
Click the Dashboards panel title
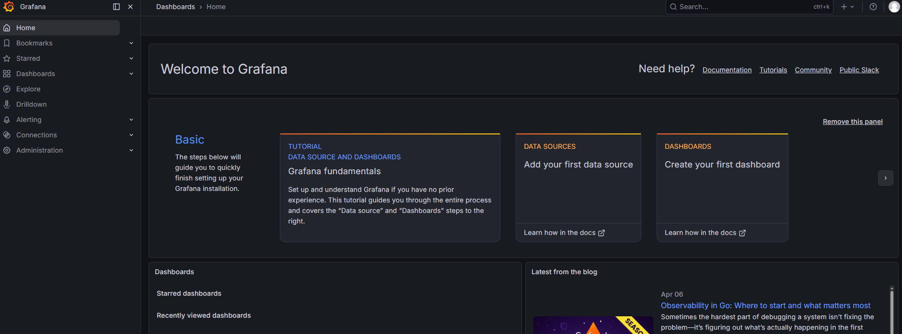[x=174, y=272]
